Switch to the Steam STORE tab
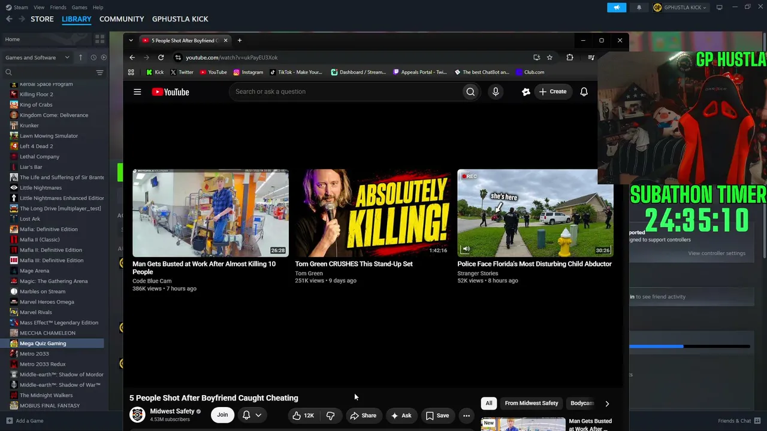This screenshot has height=431, width=767. (x=42, y=19)
